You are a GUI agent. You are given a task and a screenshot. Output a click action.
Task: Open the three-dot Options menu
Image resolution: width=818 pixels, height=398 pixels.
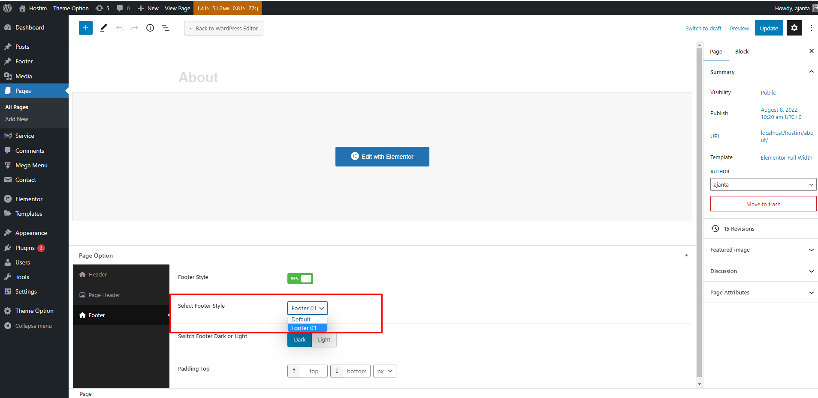[811, 28]
